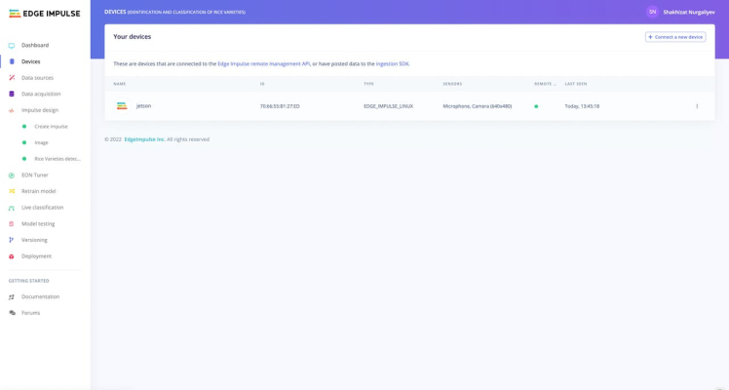Follow Edge Impulse remote management API link
The image size is (729, 390).
click(x=263, y=63)
